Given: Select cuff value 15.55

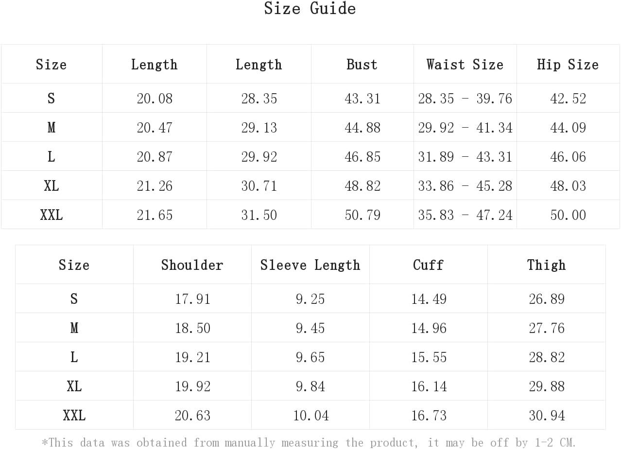Looking at the screenshot, I should click(x=429, y=357).
